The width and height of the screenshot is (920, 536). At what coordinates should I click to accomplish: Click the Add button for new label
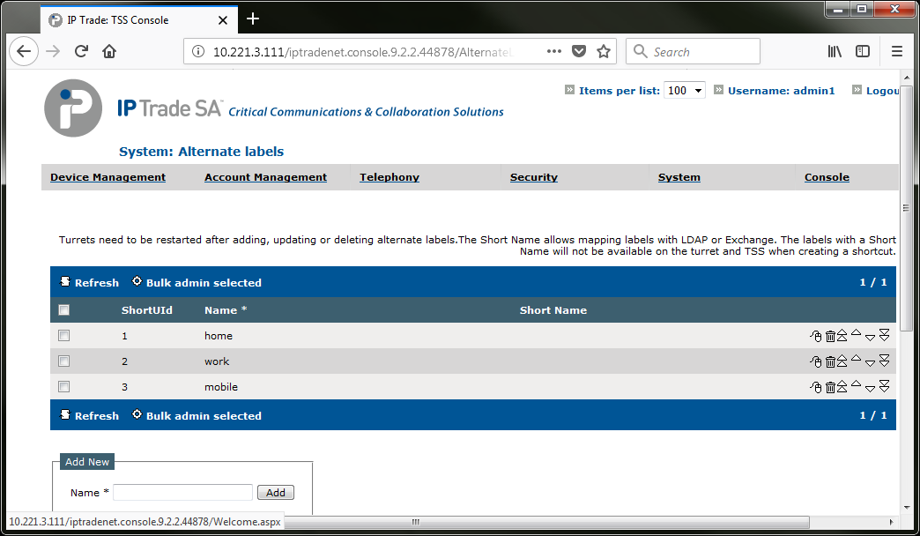tap(276, 493)
